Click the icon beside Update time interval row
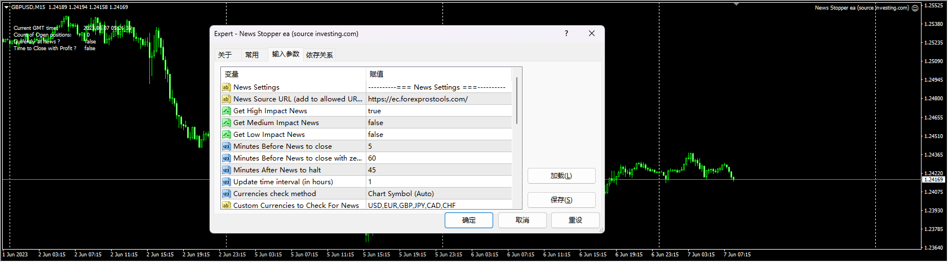The width and height of the screenshot is (948, 262). click(x=226, y=182)
